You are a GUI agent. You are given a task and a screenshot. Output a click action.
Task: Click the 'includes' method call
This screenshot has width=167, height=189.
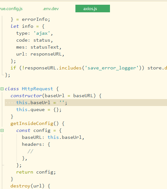click(70, 68)
